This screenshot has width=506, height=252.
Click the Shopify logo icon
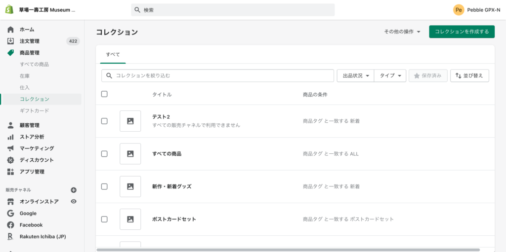click(9, 10)
